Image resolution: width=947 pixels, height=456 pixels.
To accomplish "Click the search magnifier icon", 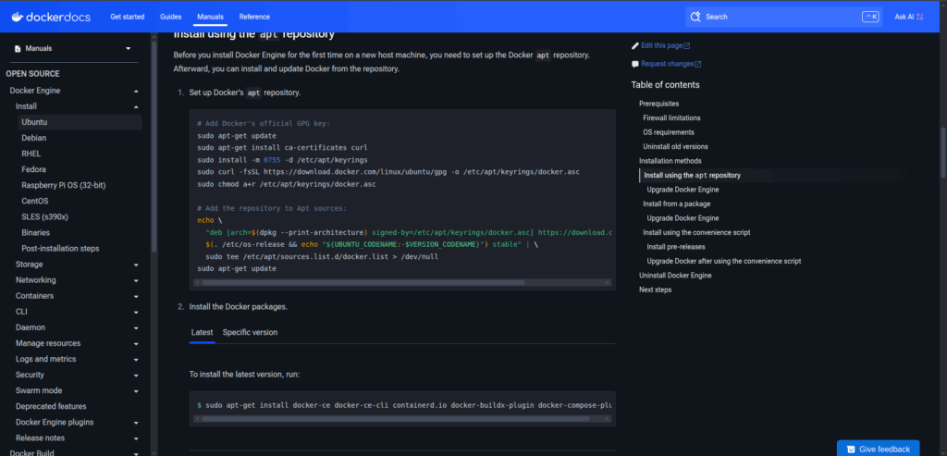I will pos(695,17).
